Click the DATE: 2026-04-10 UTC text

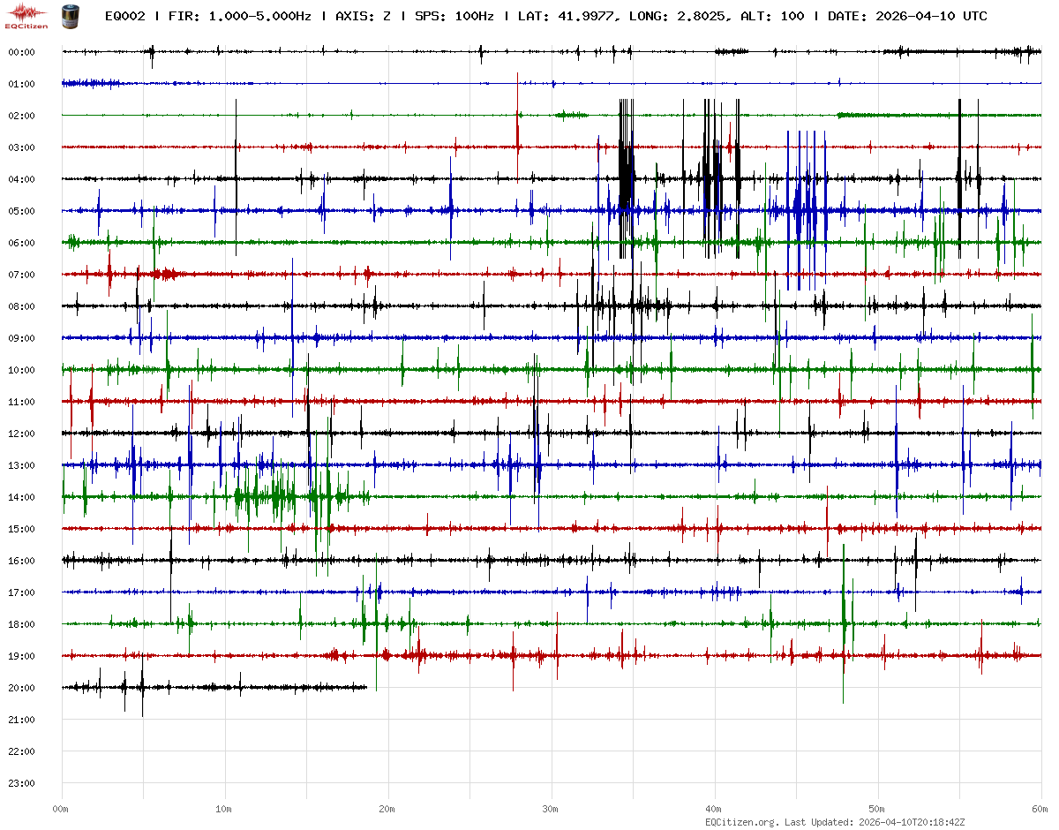pos(907,17)
